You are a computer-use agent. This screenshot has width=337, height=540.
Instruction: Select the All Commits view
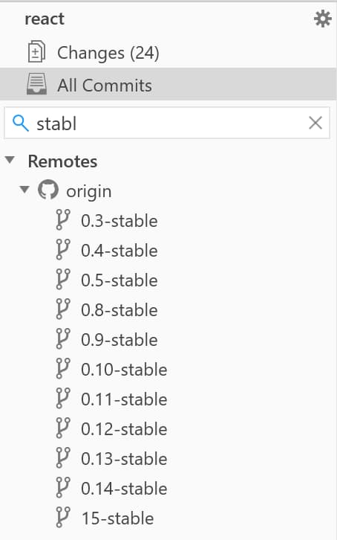click(168, 84)
